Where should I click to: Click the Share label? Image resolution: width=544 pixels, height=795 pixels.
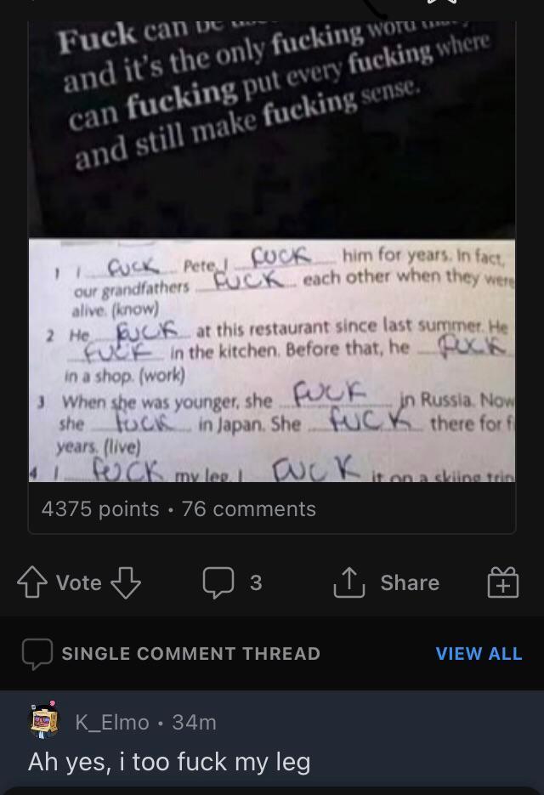(x=410, y=582)
